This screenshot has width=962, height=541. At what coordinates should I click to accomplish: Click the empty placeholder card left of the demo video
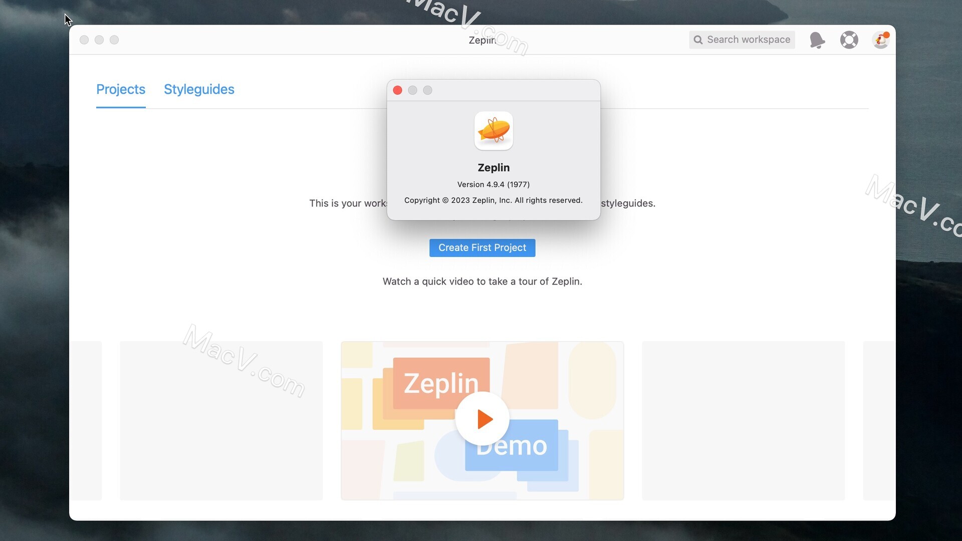click(221, 421)
